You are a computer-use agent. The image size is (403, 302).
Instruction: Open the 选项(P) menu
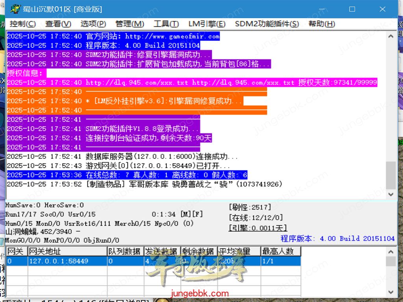(x=93, y=24)
